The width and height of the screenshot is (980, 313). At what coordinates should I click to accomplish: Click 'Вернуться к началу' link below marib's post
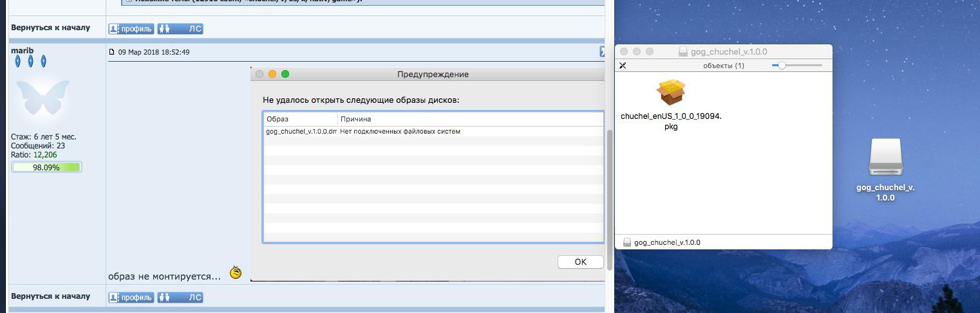50,296
